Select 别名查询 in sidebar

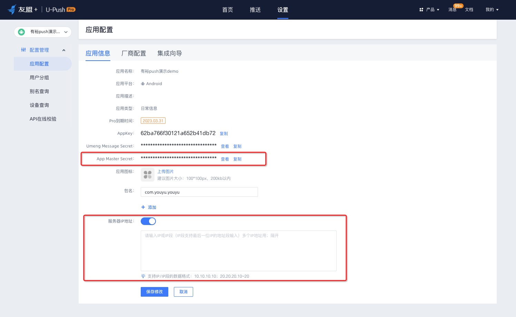click(x=39, y=91)
